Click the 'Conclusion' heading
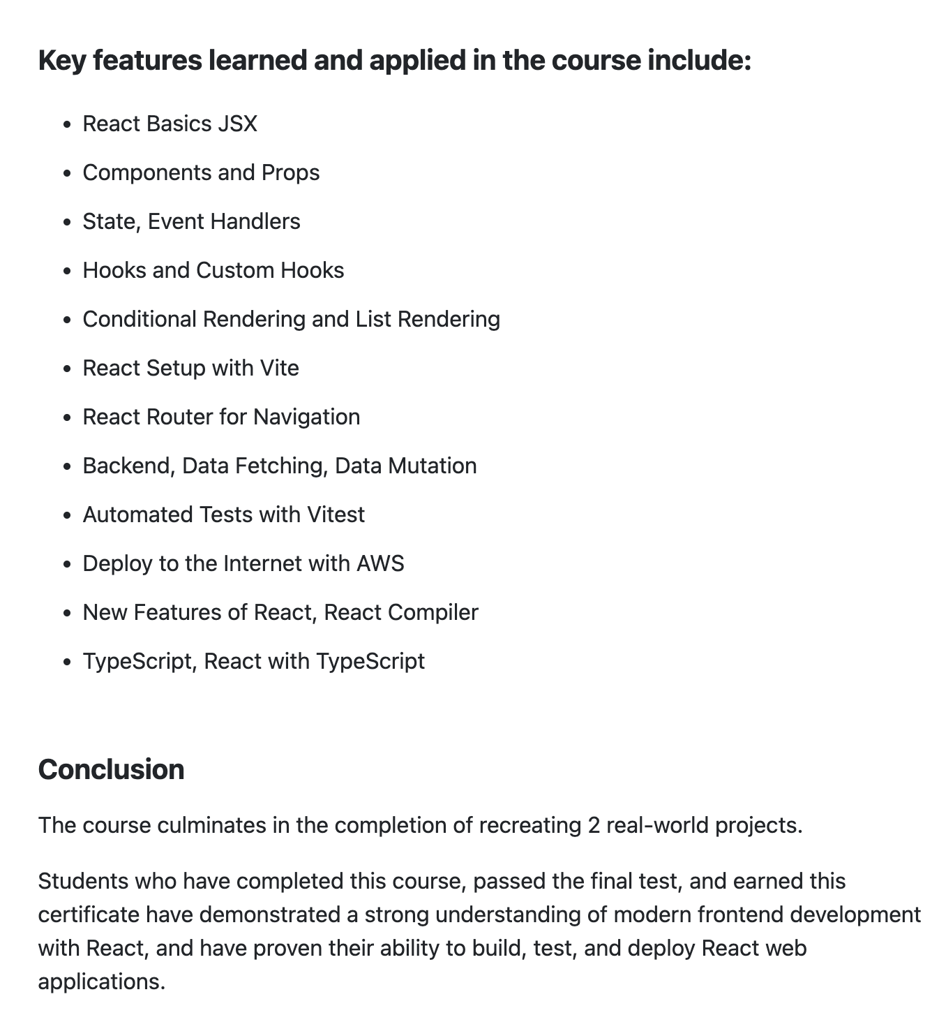The image size is (939, 1029). (111, 769)
